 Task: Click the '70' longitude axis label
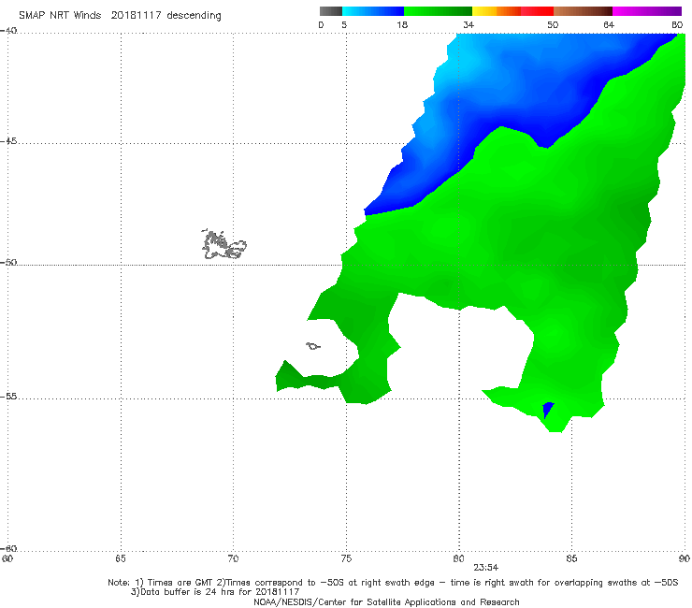(233, 558)
